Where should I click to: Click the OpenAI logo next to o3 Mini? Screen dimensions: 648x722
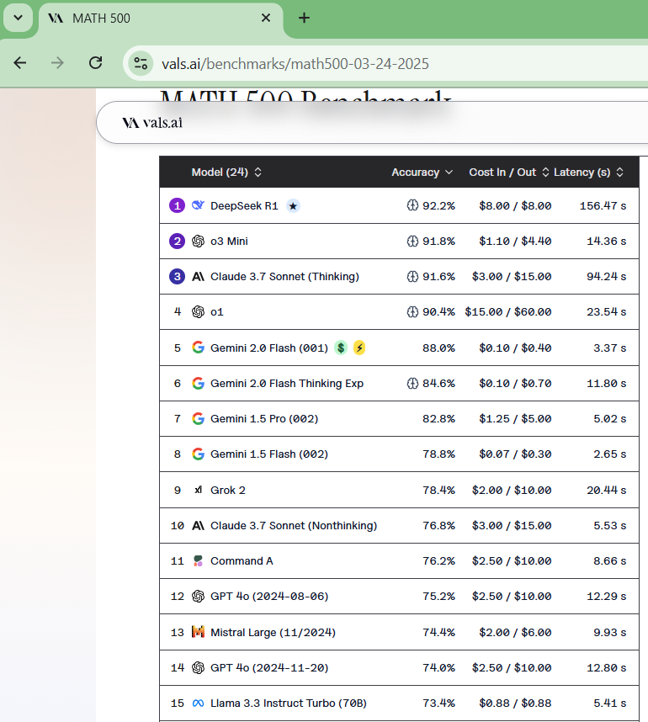click(x=198, y=241)
